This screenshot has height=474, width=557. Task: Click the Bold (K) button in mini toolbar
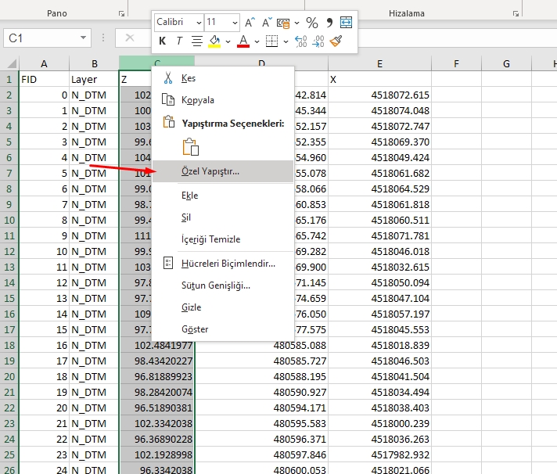click(x=163, y=41)
